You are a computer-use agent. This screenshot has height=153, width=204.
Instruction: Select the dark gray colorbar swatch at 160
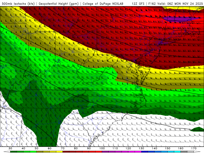[184, 152]
